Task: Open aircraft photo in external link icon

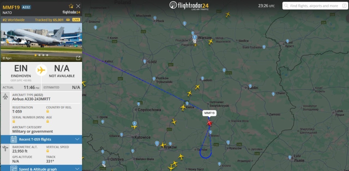Action: coord(78,58)
